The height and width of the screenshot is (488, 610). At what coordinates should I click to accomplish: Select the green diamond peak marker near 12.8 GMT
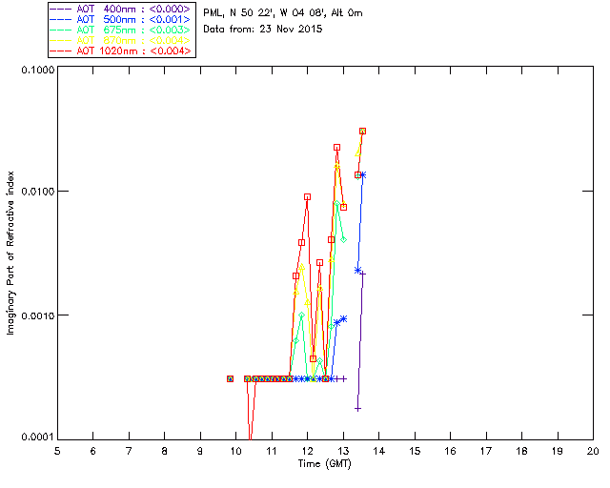pyautogui.click(x=336, y=203)
